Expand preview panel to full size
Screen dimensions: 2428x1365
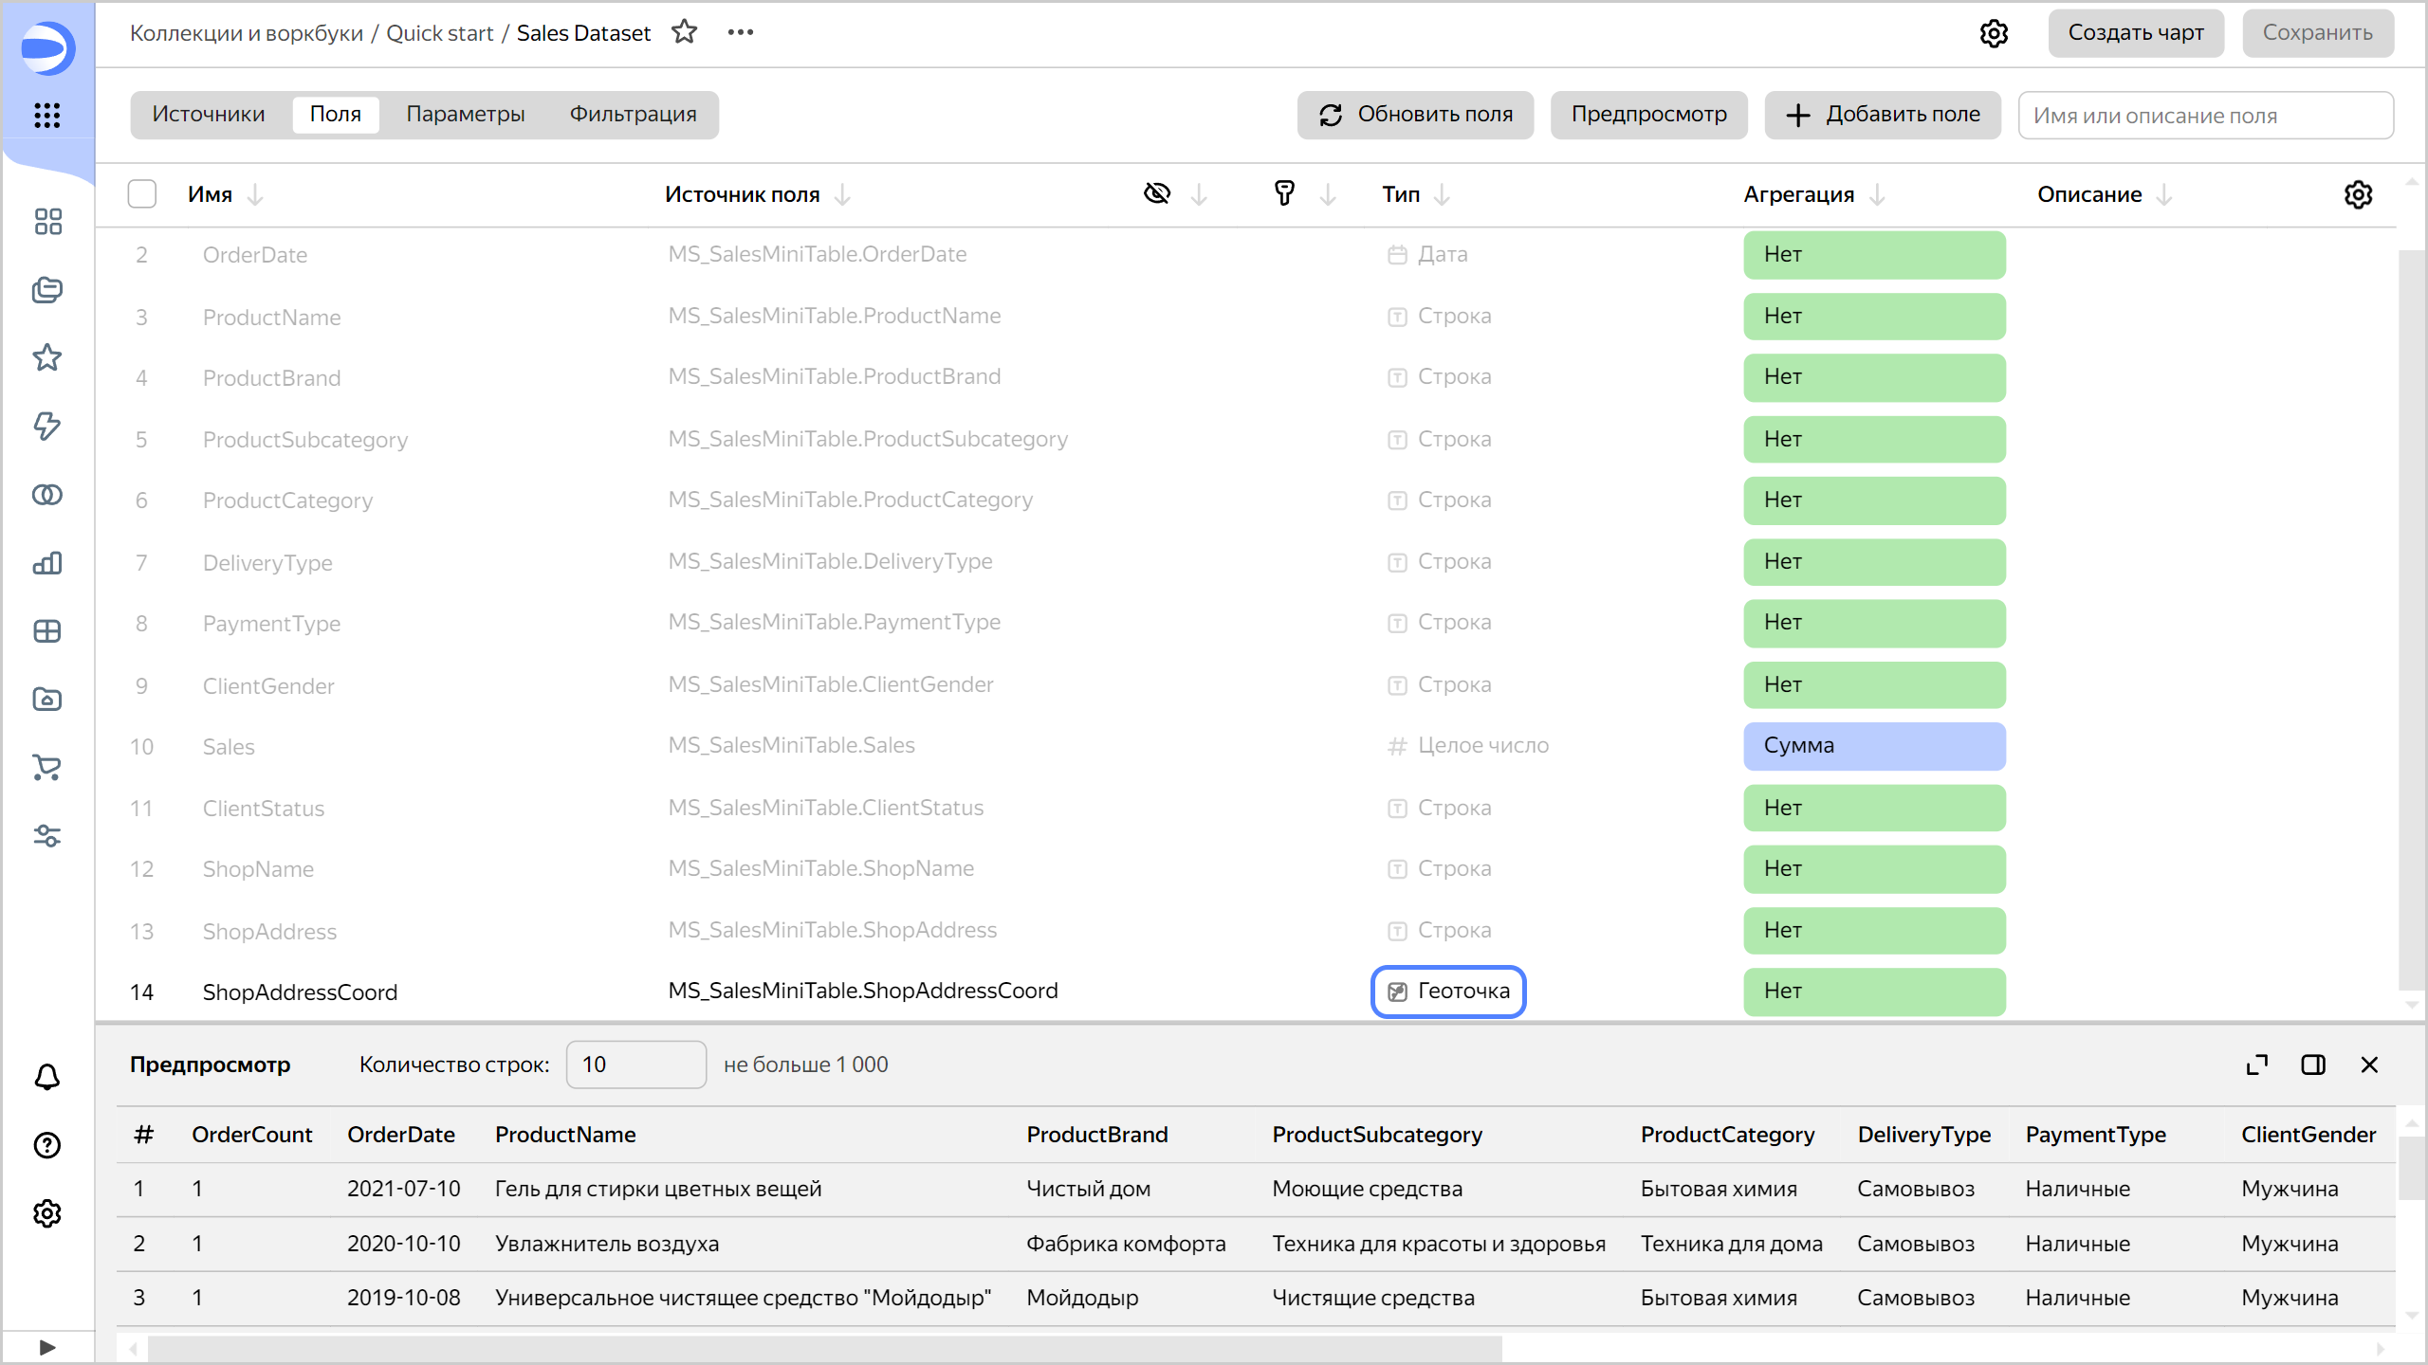tap(2256, 1065)
